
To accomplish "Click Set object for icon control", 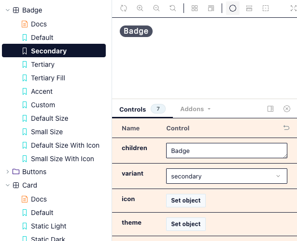I will (x=186, y=201).
